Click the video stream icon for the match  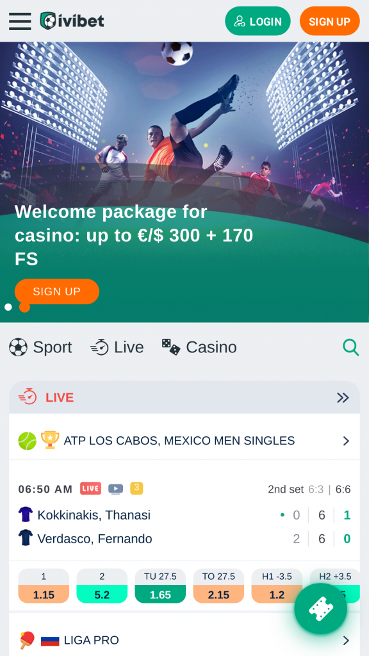115,489
